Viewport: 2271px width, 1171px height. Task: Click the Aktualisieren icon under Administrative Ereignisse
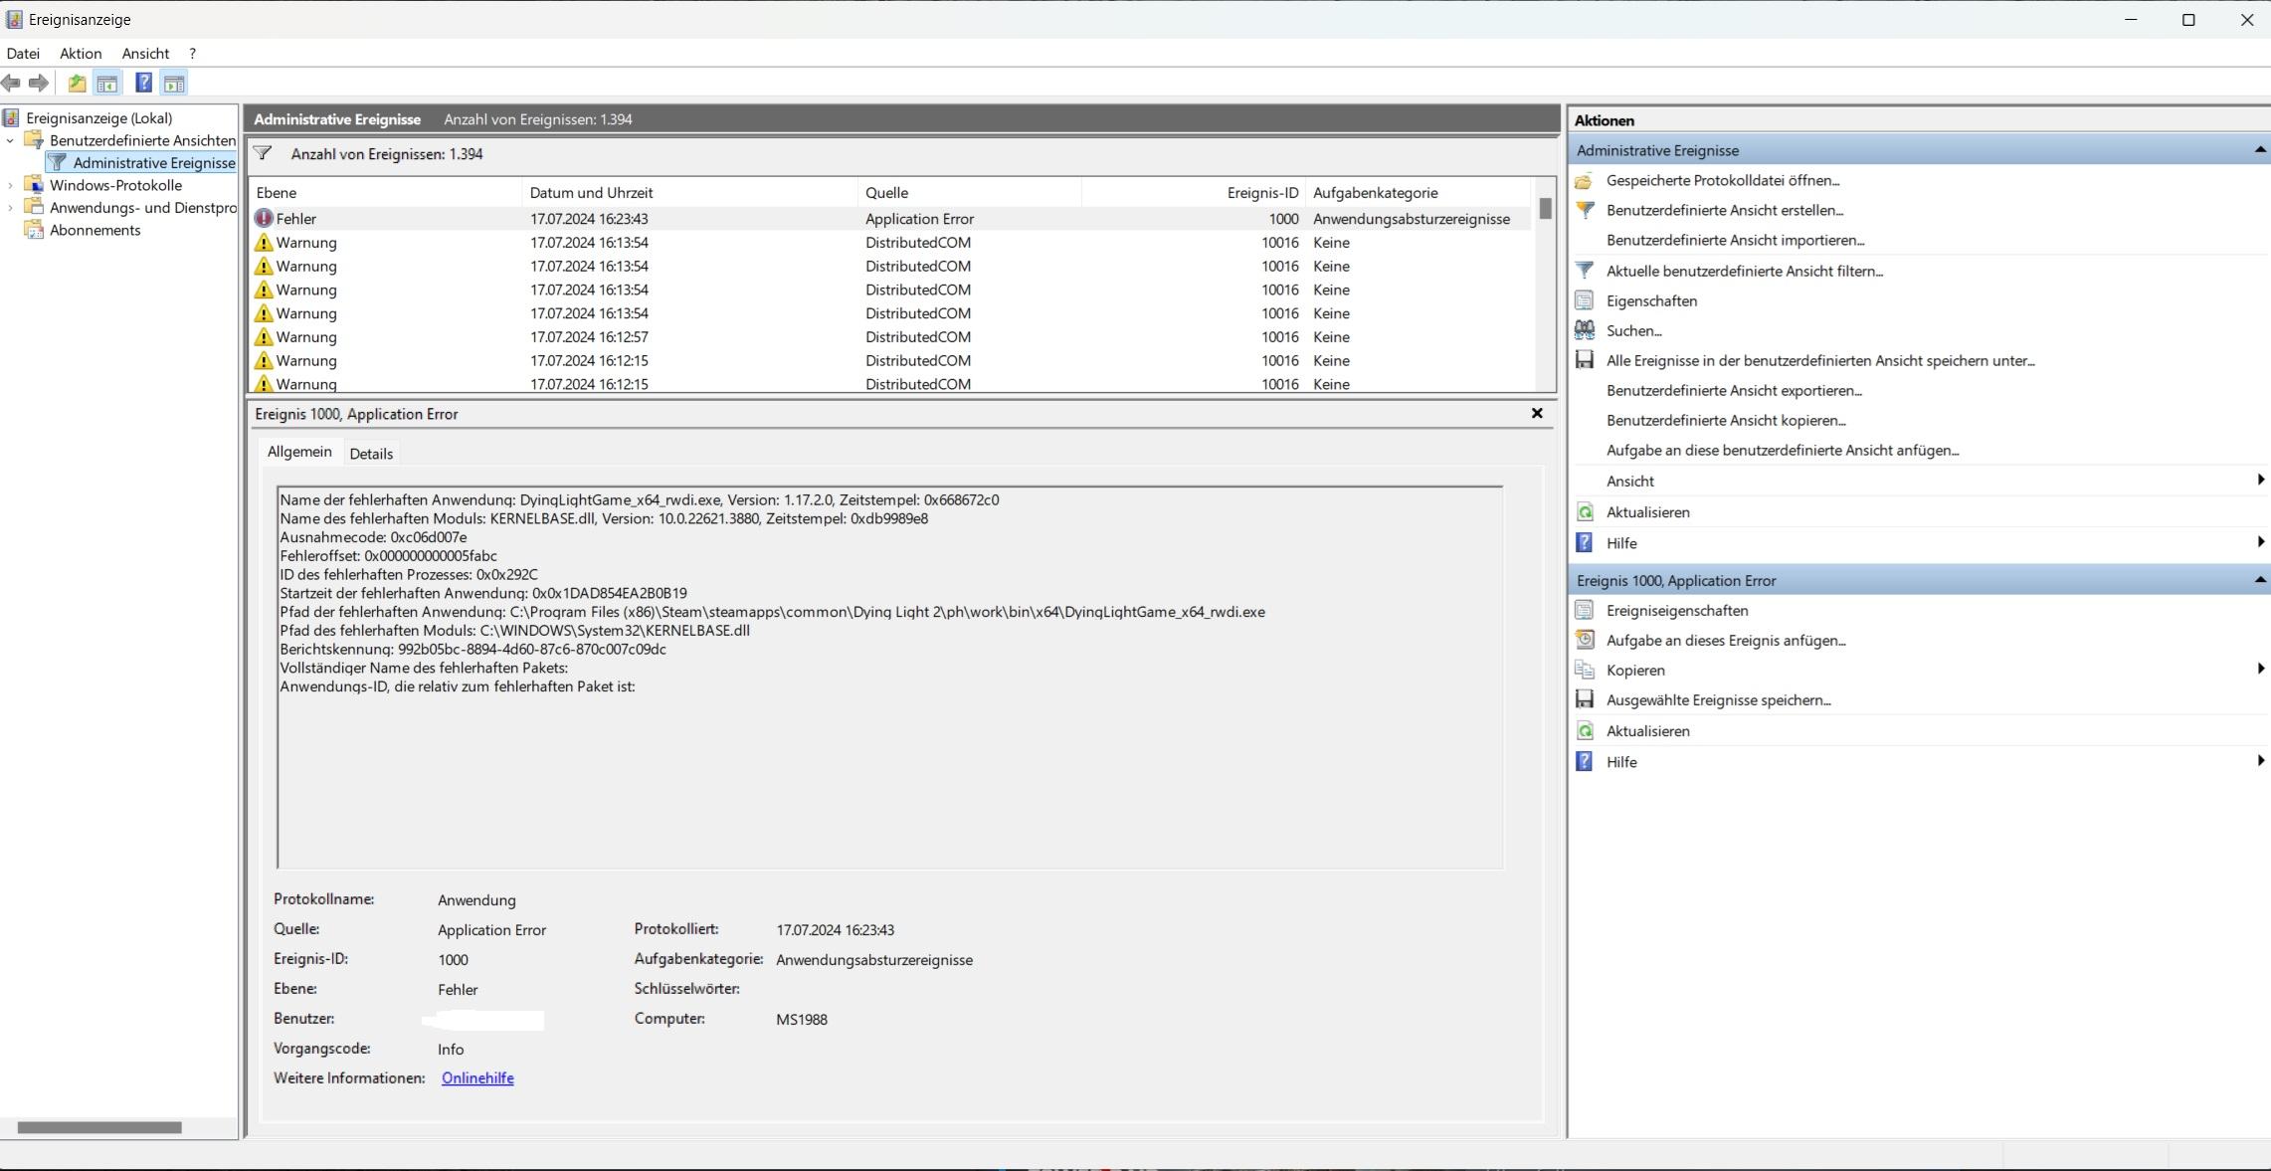tap(1585, 512)
